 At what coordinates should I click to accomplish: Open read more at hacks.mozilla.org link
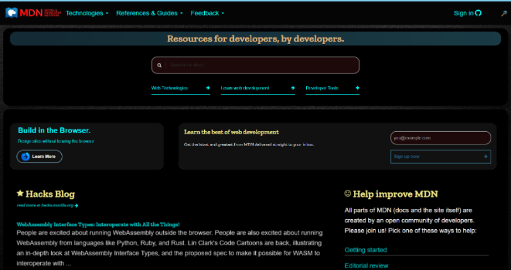[x=47, y=205]
